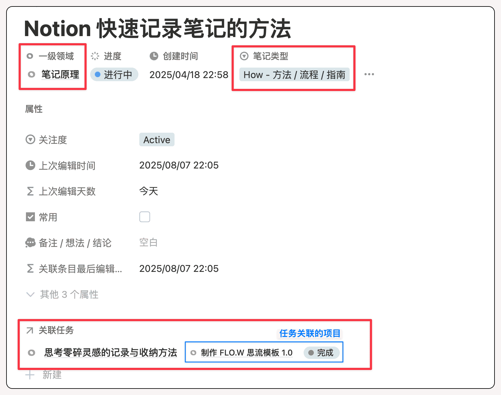Click the 属性 section heading
Image resolution: width=501 pixels, height=395 pixels.
[x=34, y=109]
